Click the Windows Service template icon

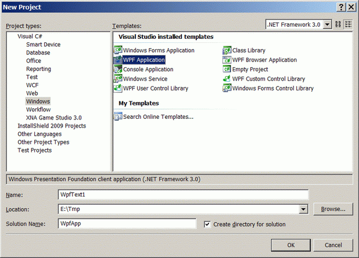pos(118,79)
